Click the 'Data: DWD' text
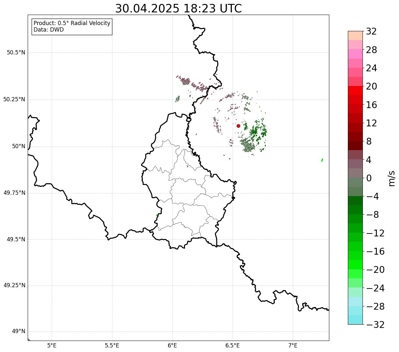Viewport: 399px width, 352px height. tap(49, 30)
